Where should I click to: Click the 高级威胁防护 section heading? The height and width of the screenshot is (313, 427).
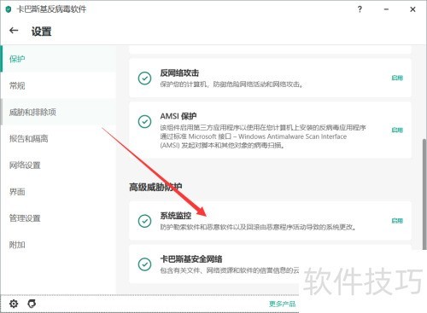click(x=155, y=187)
